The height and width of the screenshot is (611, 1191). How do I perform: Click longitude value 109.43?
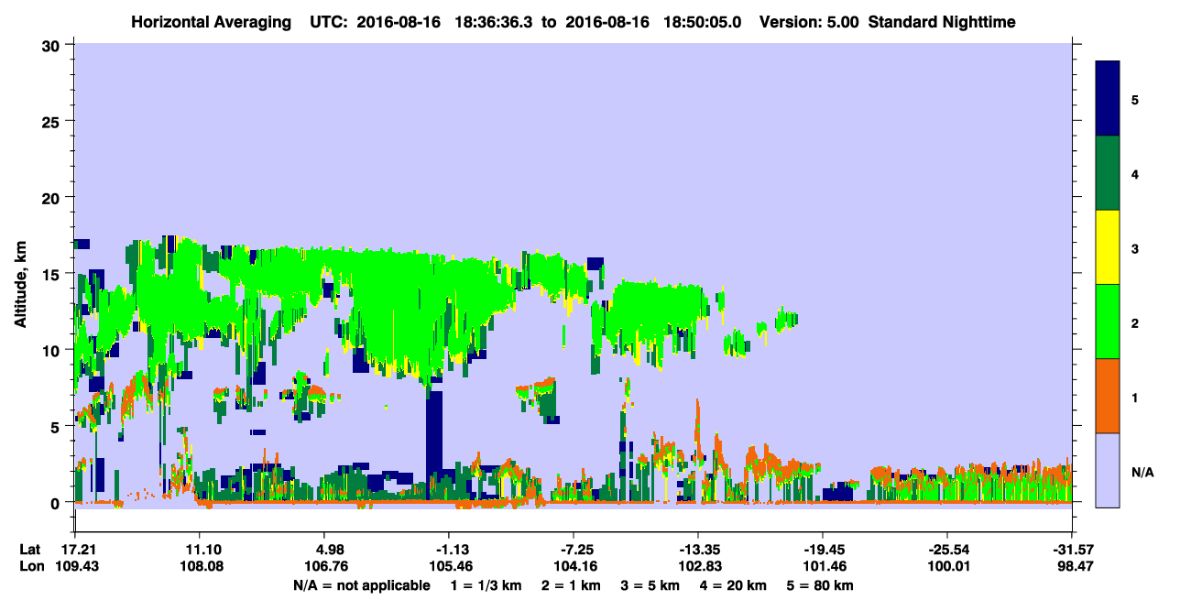coord(75,567)
